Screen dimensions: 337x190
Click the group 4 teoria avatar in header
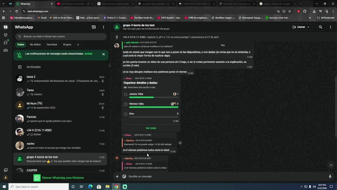[117, 27]
